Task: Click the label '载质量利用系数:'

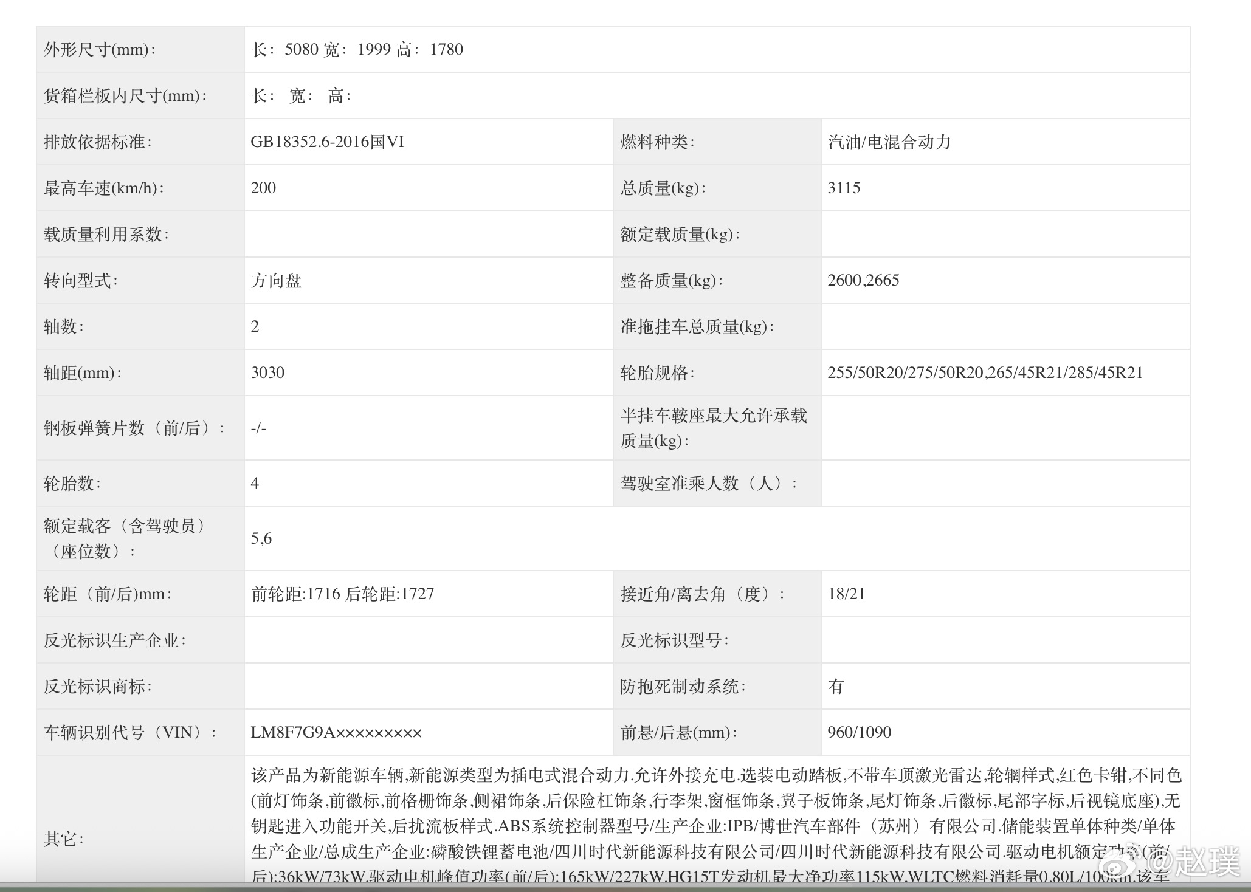Action: 106,234
